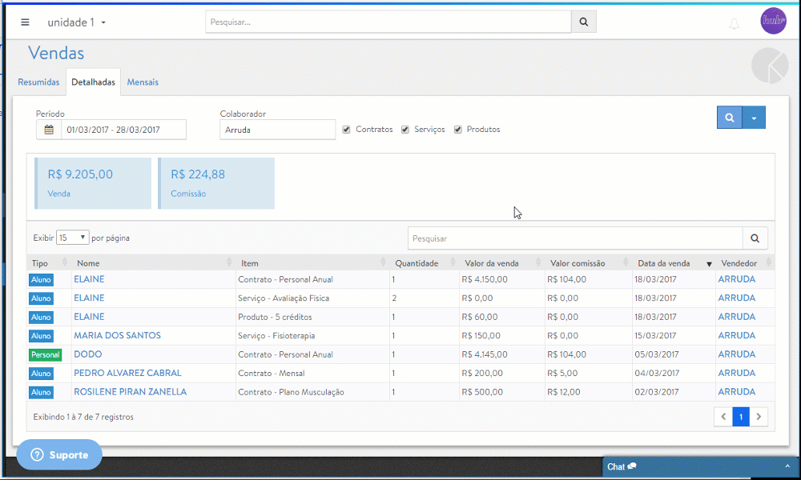Click the top search magnifier icon

coord(583,22)
